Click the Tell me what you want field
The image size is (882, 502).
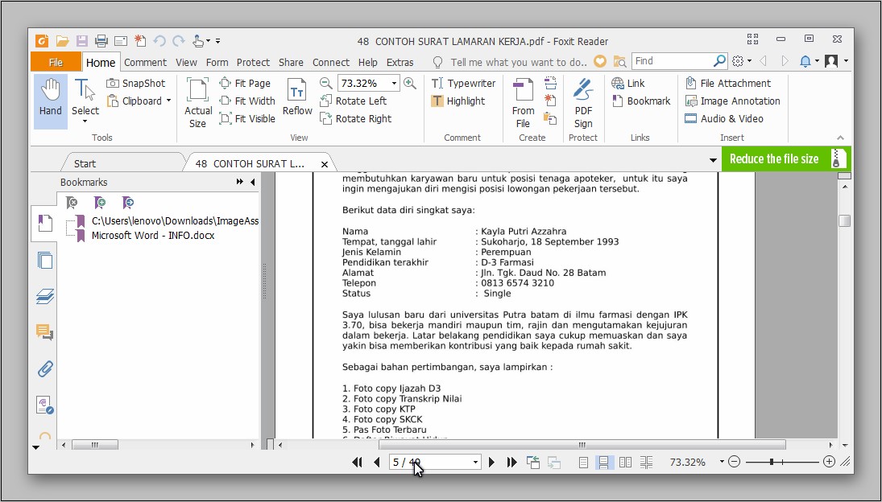518,62
